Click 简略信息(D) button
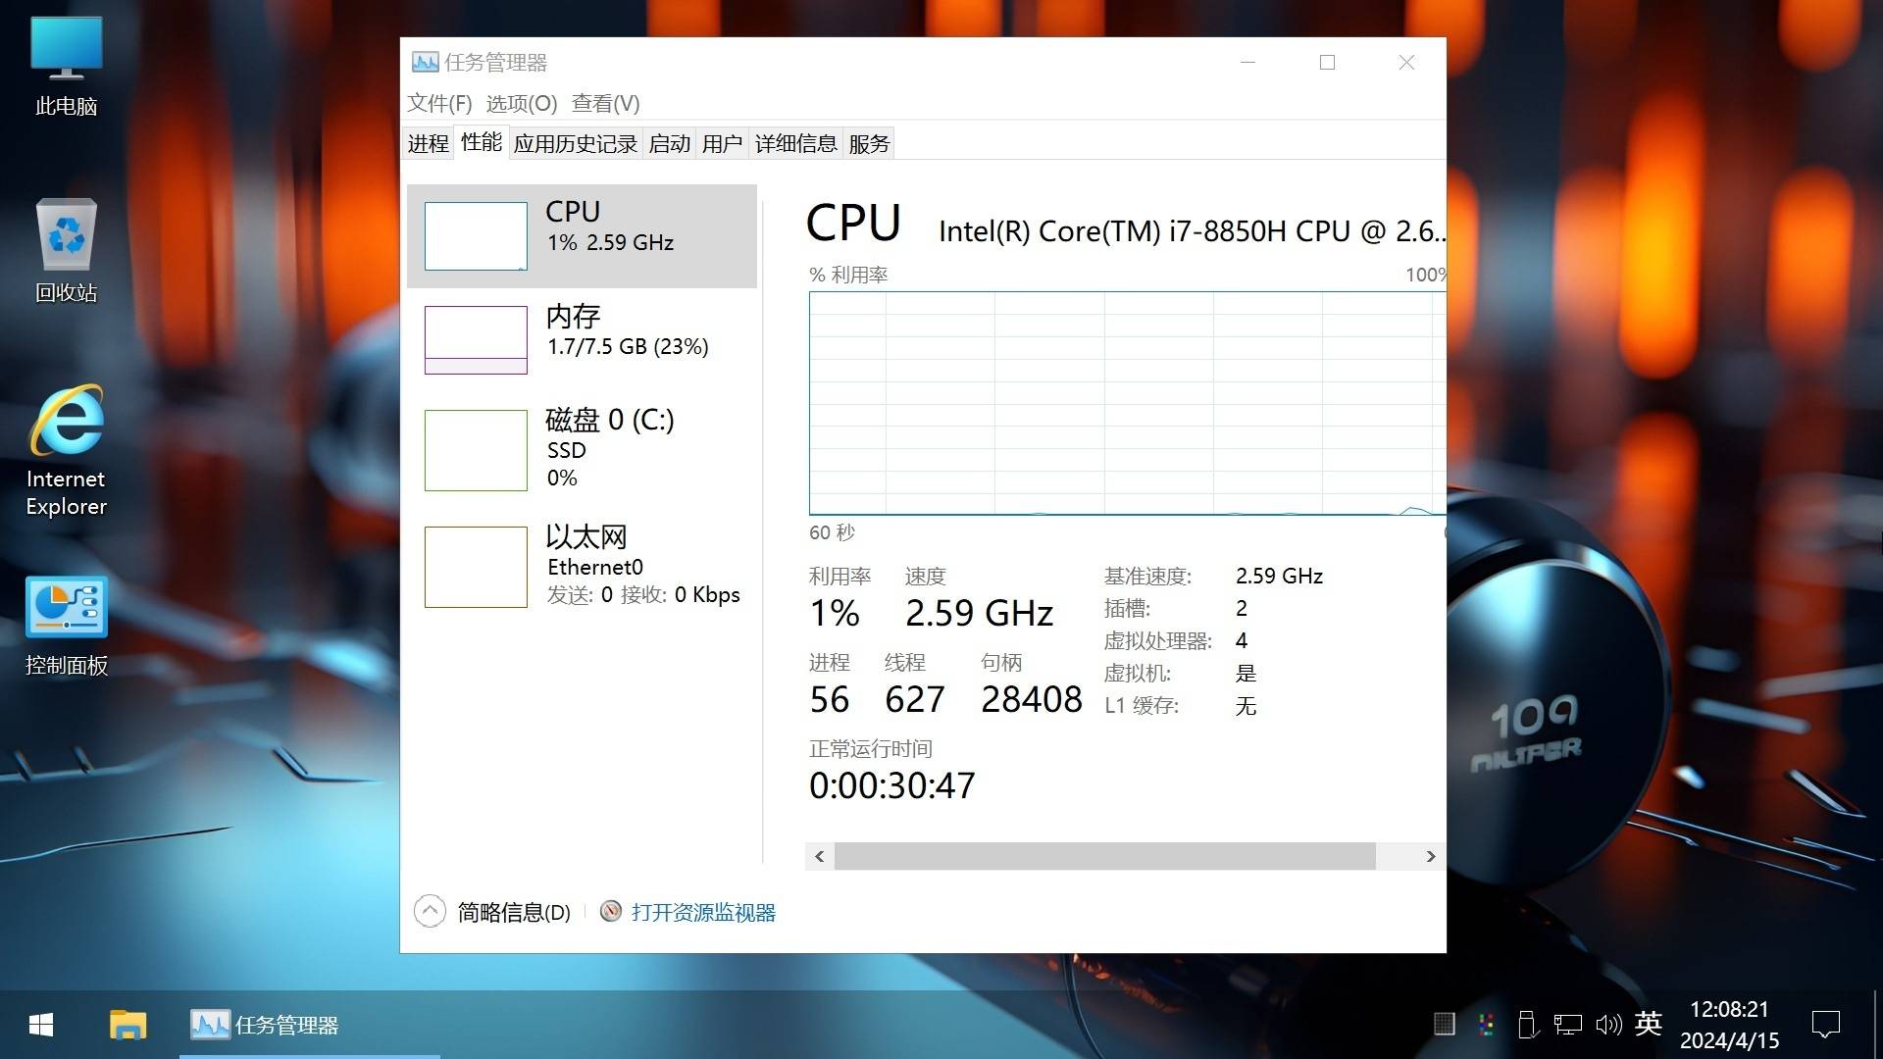 pyautogui.click(x=514, y=912)
